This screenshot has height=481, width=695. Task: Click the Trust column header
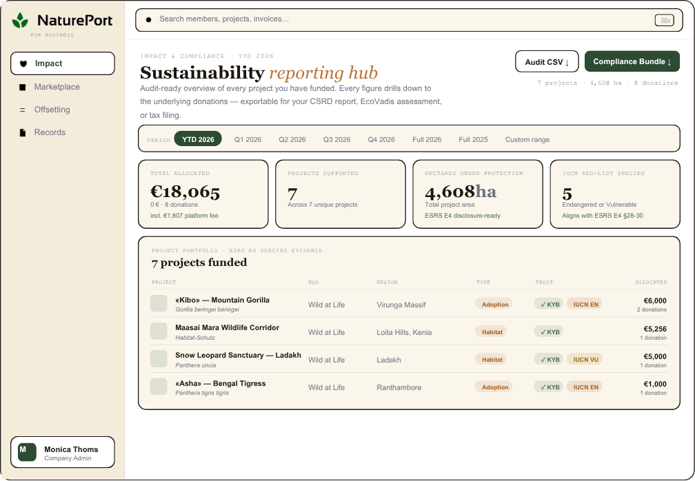click(544, 282)
